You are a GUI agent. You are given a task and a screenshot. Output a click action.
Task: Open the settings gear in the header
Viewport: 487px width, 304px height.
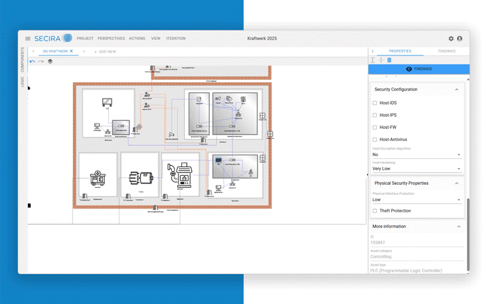451,38
